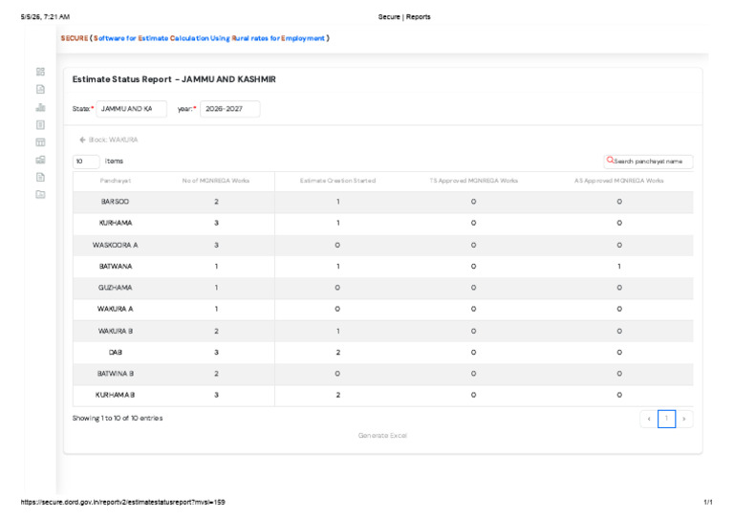Image resolution: width=734 pixels, height=519 pixels.
Task: Select the BARSOO panchayat row name
Action: [115, 202]
